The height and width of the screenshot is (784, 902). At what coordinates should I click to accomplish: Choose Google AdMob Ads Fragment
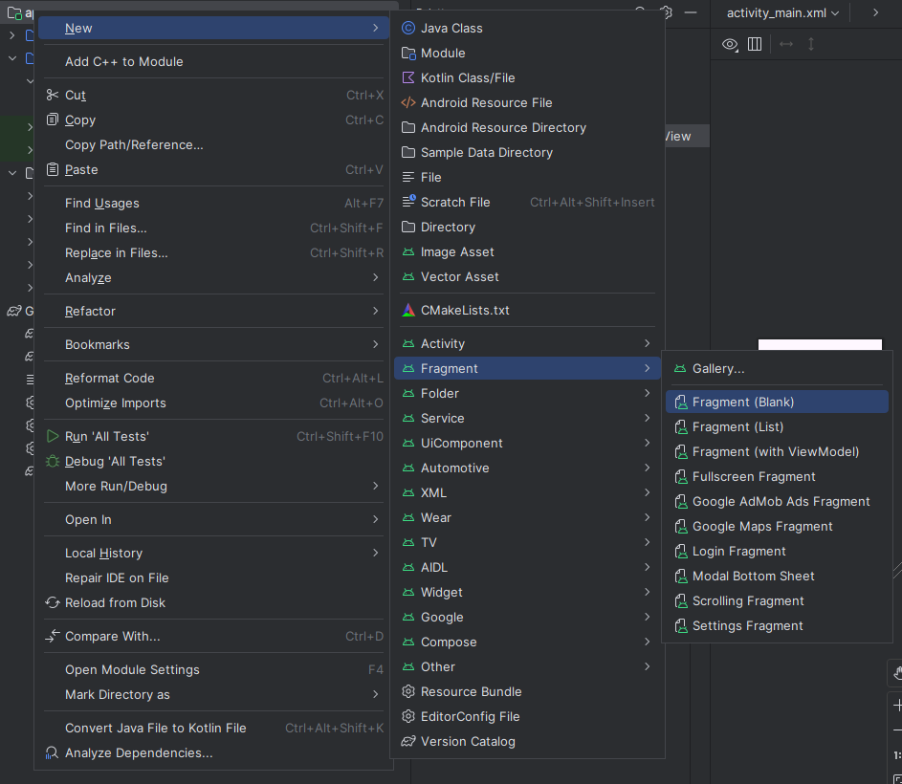click(777, 502)
